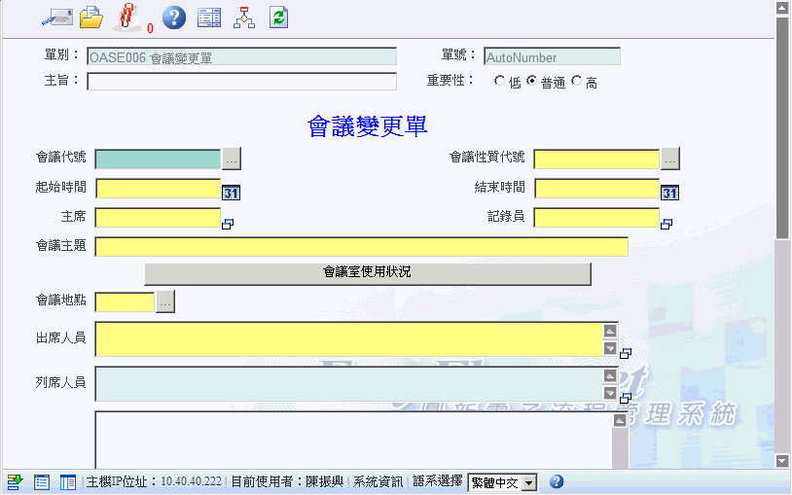Image resolution: width=792 pixels, height=495 pixels.
Task: Select 高 importance radio button
Action: (576, 82)
